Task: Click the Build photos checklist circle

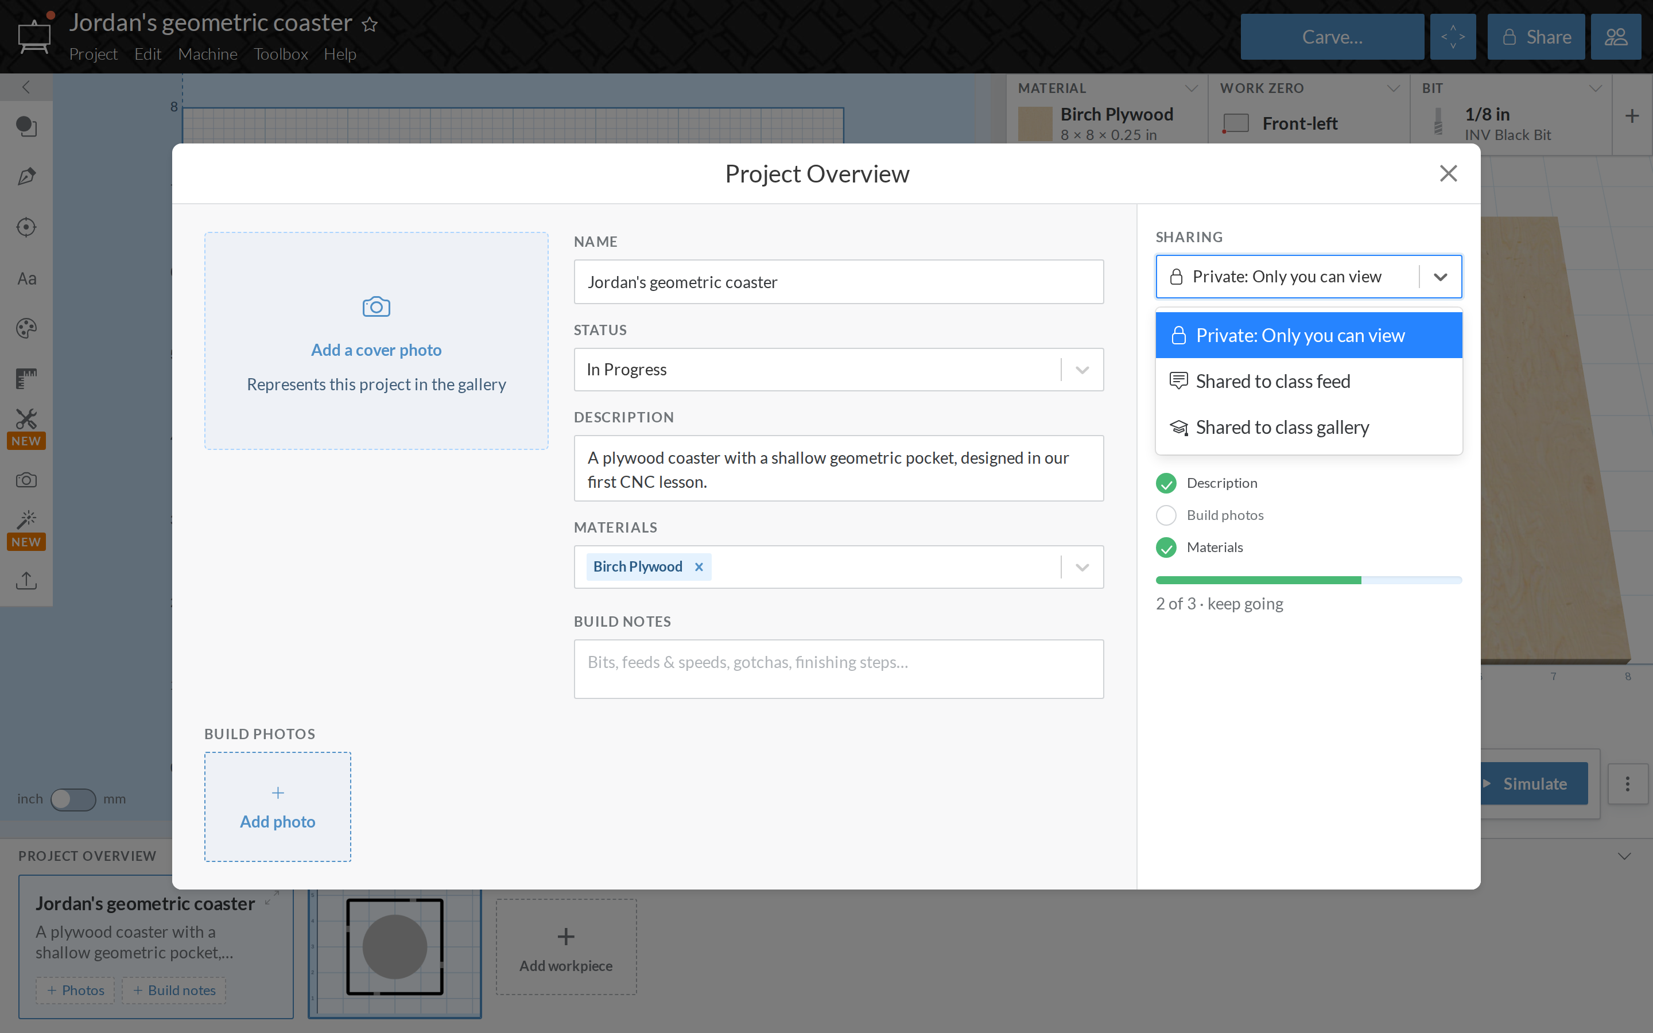Action: coord(1166,515)
